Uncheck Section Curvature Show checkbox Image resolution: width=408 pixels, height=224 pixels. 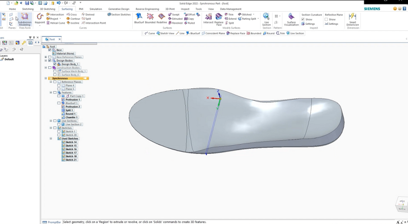[x=303, y=19]
